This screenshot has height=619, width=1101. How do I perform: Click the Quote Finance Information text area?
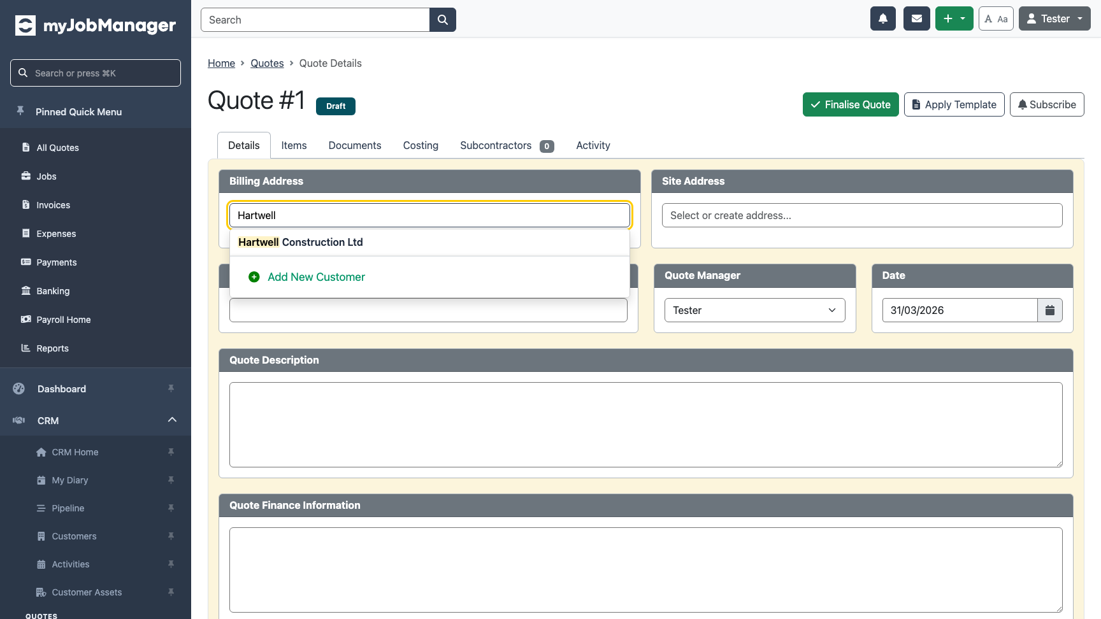click(646, 570)
